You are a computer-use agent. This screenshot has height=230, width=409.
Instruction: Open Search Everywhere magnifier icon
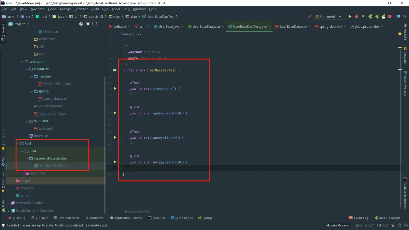[405, 17]
